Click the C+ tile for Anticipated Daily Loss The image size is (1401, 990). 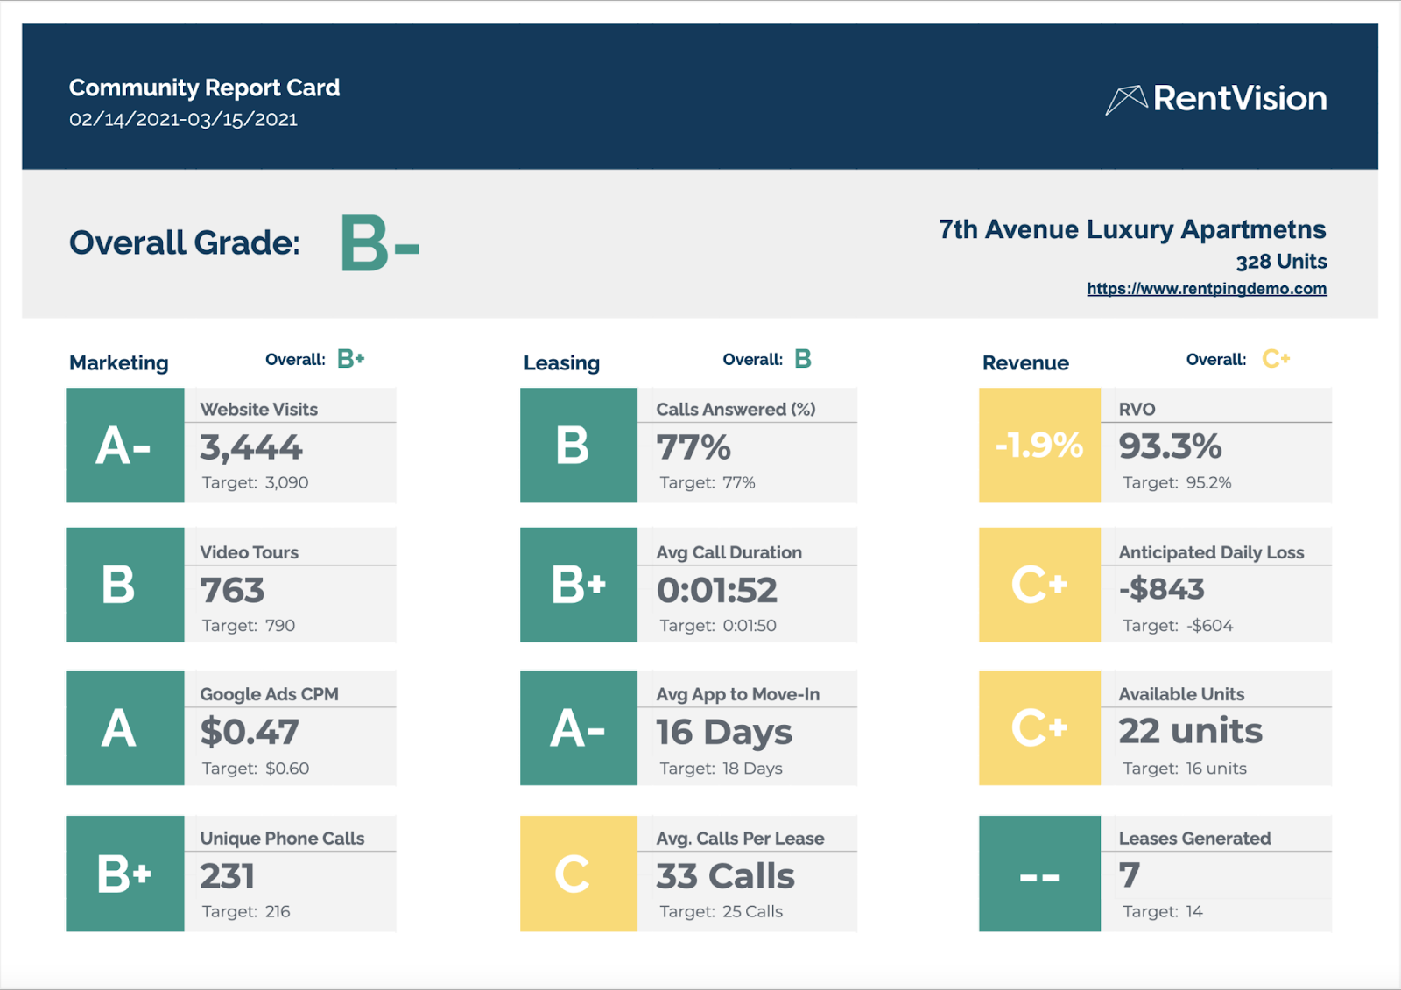tap(1039, 585)
